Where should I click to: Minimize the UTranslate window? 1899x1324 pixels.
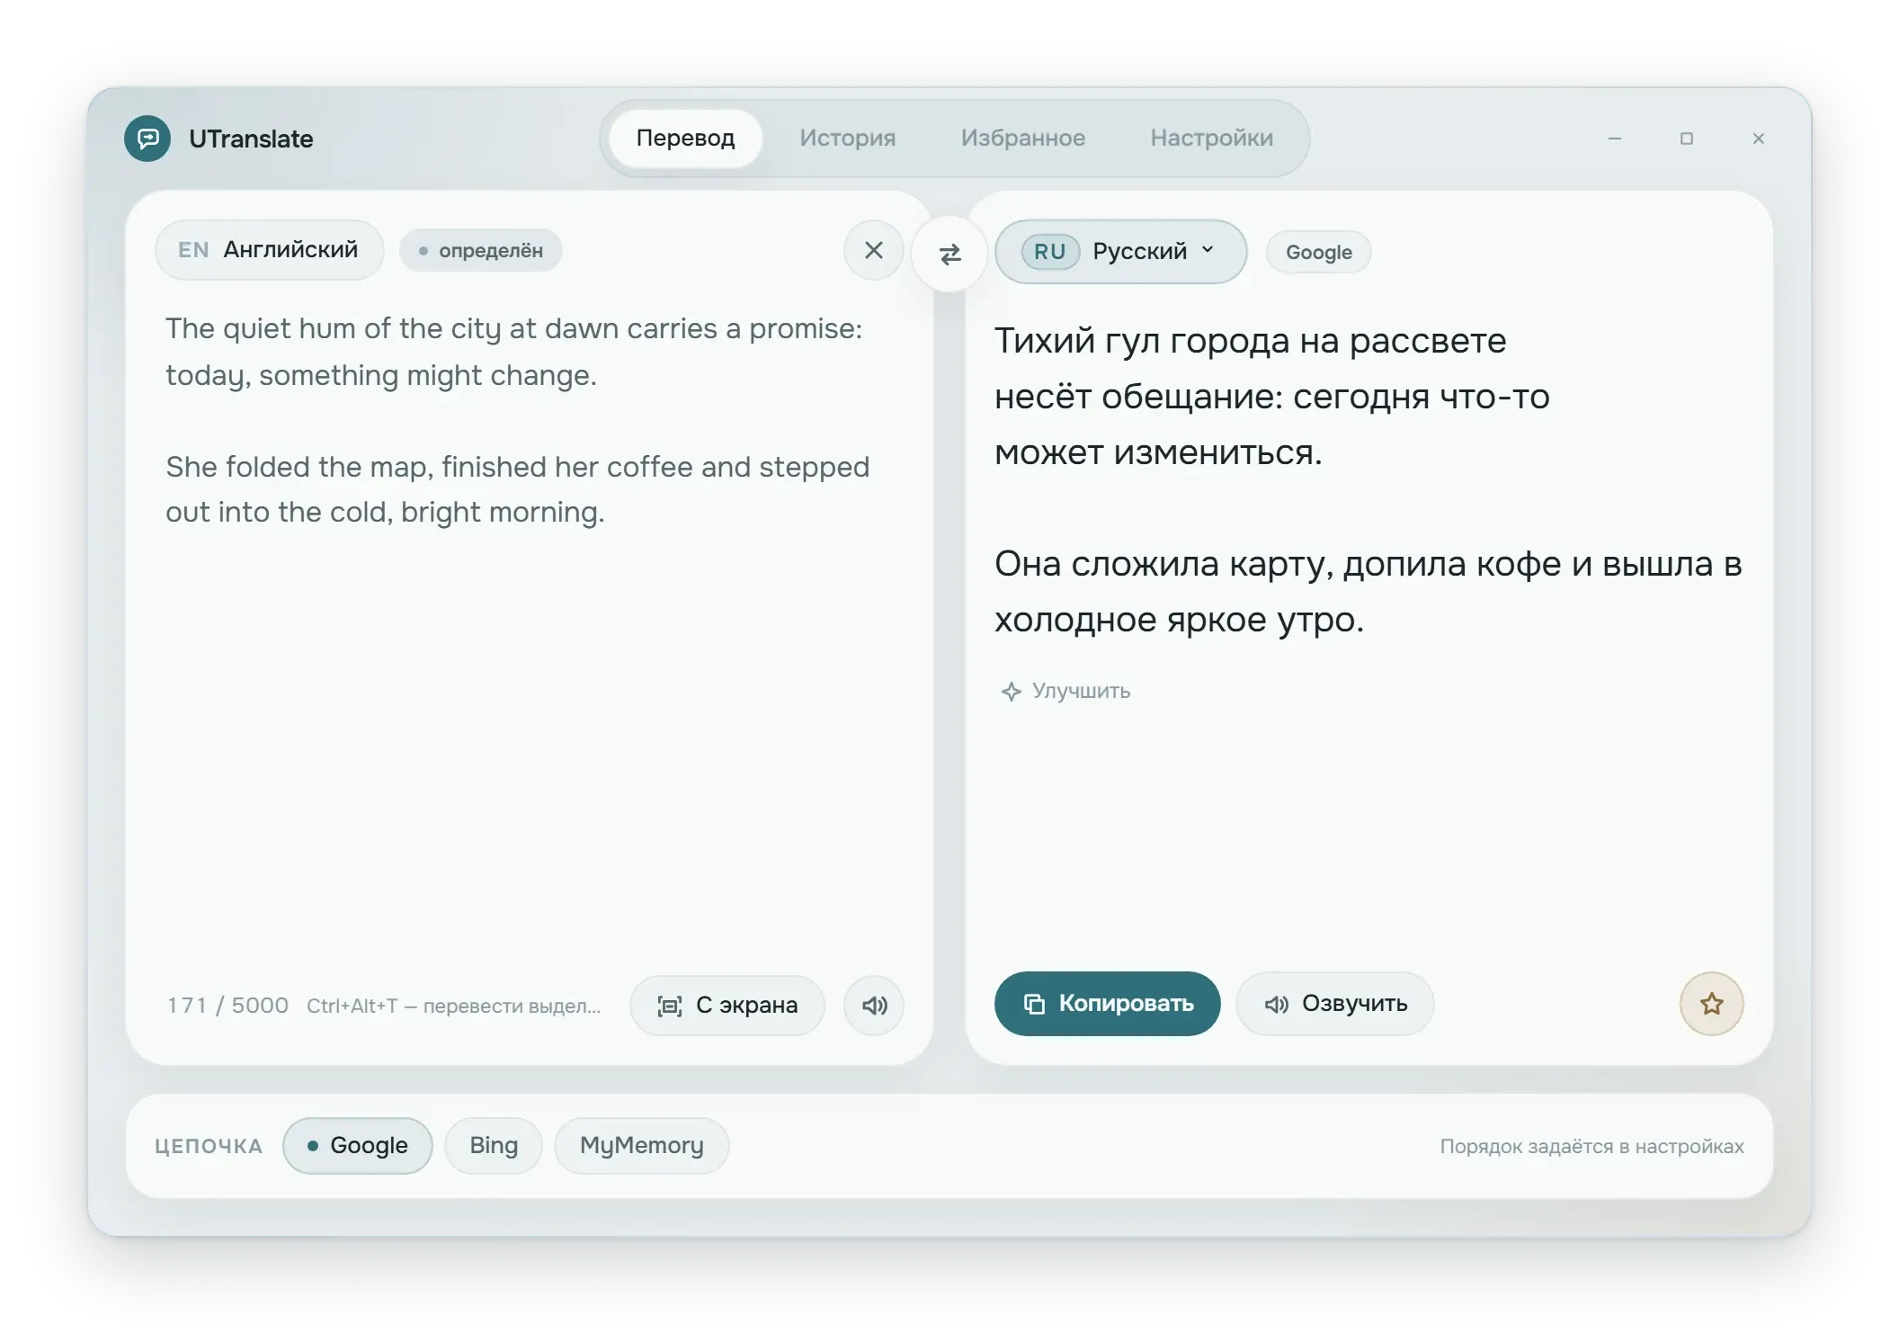point(1615,139)
